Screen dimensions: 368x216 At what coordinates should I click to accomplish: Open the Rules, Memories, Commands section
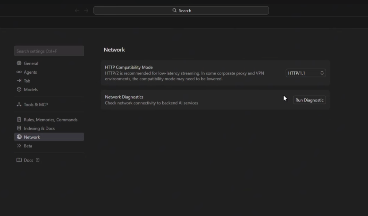coord(50,120)
